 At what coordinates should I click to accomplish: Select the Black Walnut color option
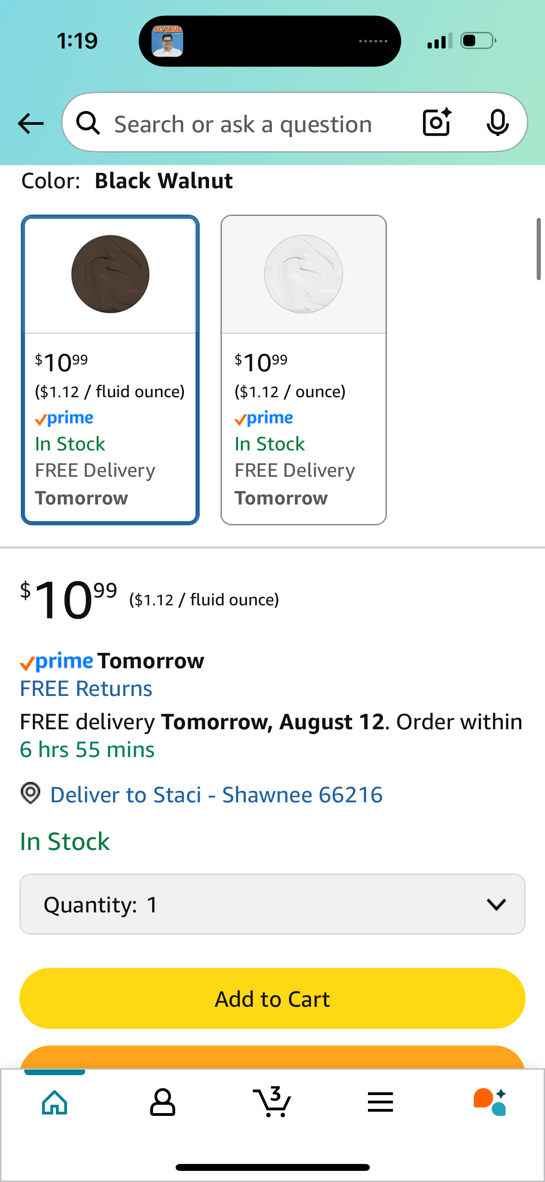pyautogui.click(x=110, y=369)
